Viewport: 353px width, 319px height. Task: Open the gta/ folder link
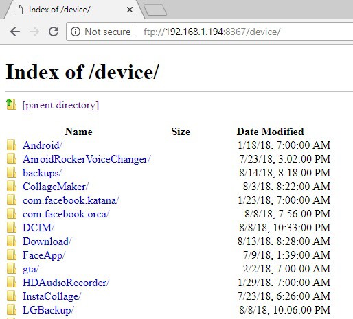[x=31, y=269]
